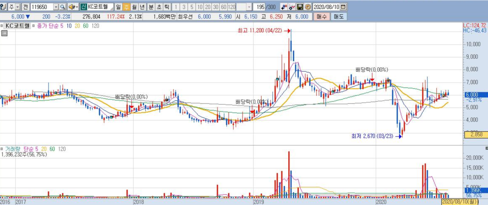The image size is (488, 205).
Task: Click the 매도 sell button
Action: [x=338, y=17]
